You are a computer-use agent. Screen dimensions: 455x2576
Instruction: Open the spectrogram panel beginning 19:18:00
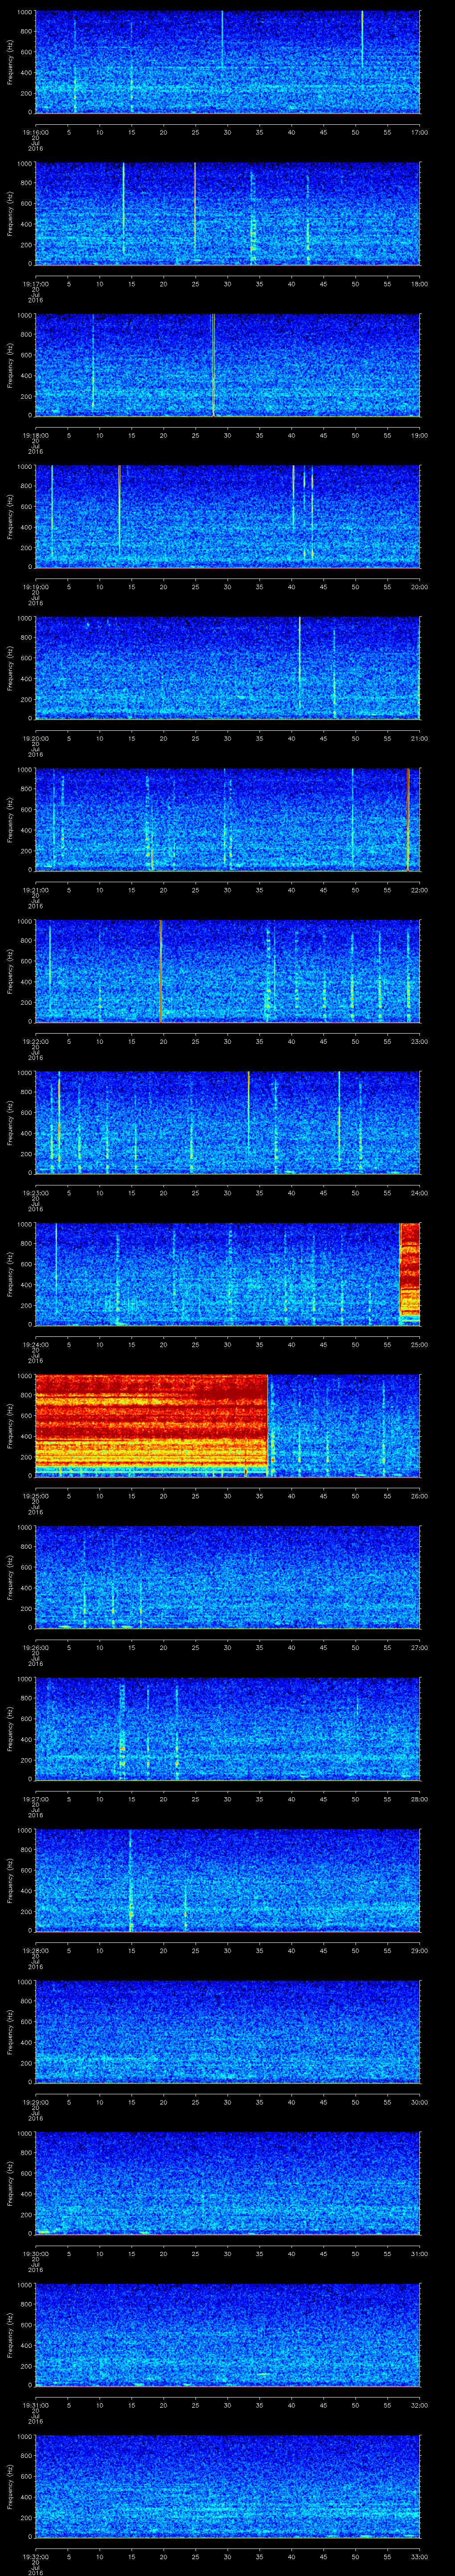pos(228,365)
